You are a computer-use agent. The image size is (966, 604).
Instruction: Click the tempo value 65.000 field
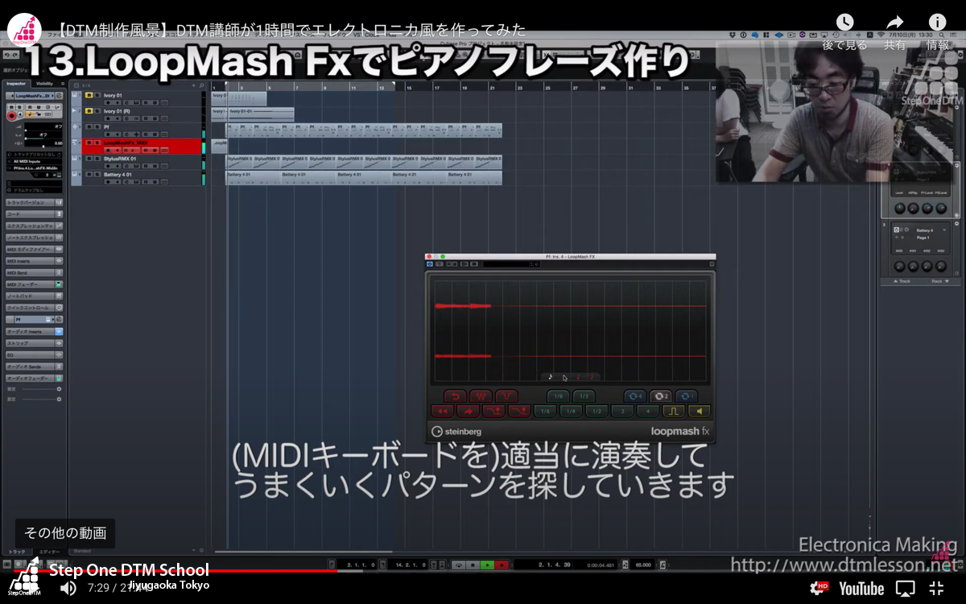pos(643,565)
